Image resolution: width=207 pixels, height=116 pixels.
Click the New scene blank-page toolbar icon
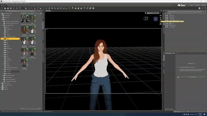pyautogui.click(x=2, y=8)
